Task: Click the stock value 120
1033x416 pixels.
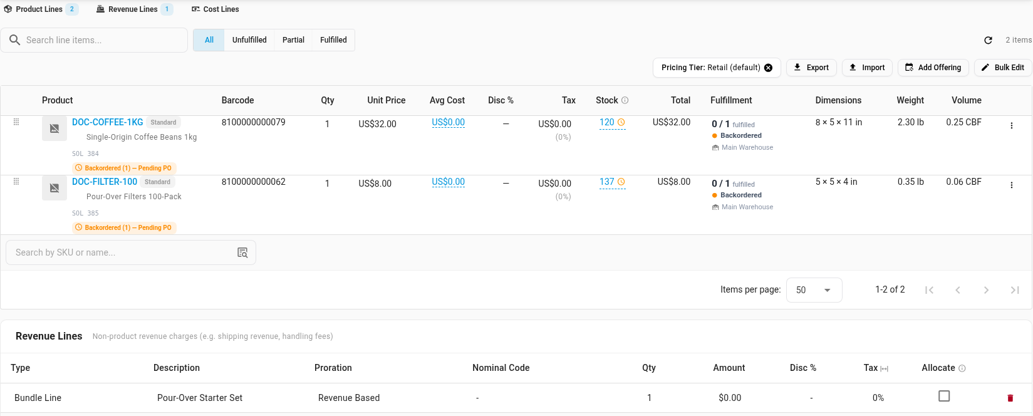Action: pyautogui.click(x=607, y=122)
